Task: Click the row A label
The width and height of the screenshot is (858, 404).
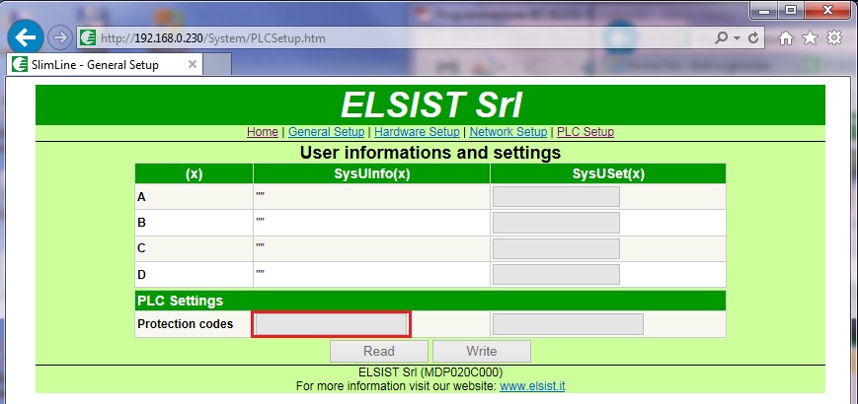Action: pos(141,197)
